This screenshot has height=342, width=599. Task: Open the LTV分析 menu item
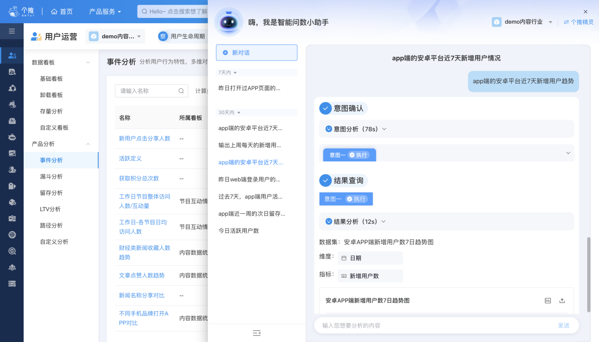(50, 209)
